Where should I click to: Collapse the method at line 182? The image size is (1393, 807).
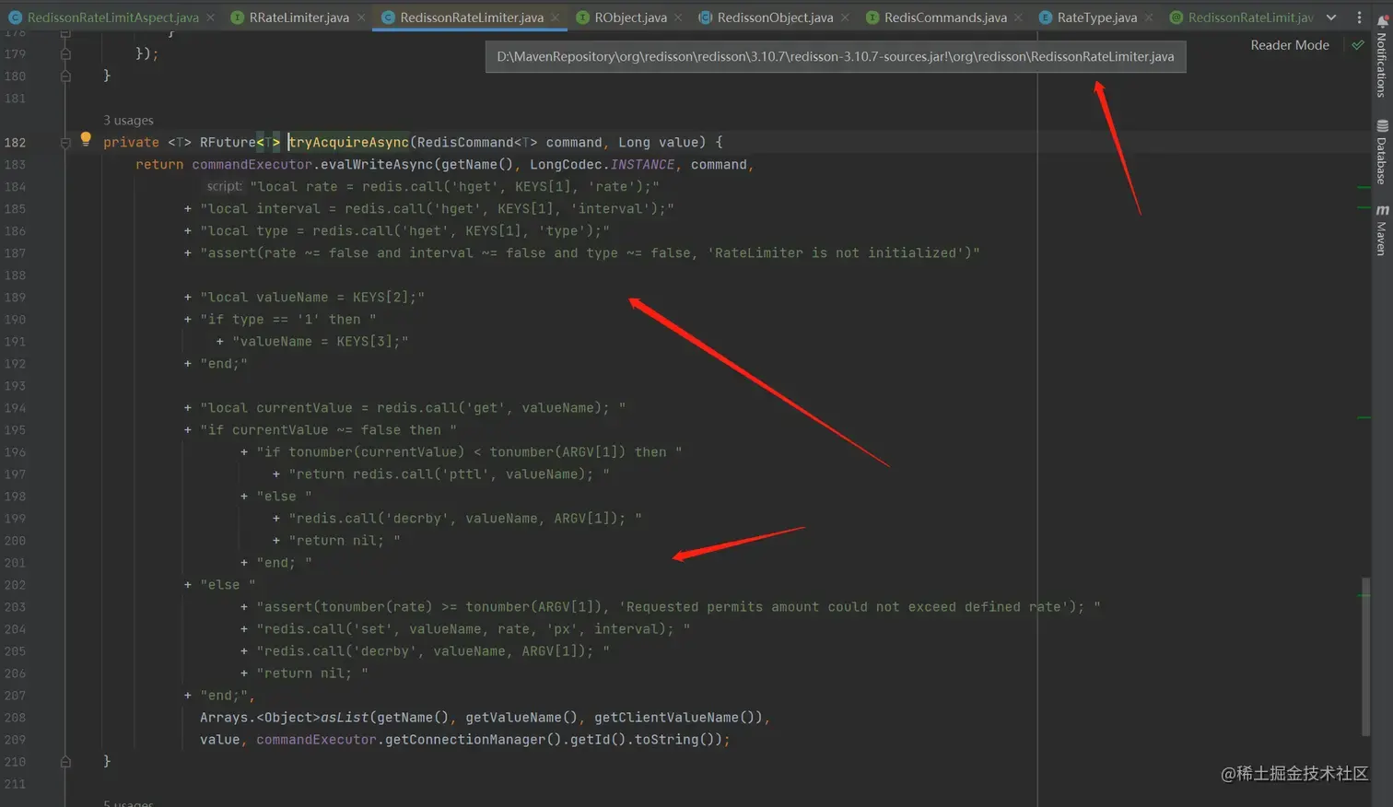(64, 142)
